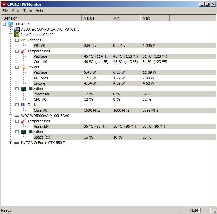Click the CPU Utilization graph icon
217x214 pixels.
pyautogui.click(x=23, y=89)
